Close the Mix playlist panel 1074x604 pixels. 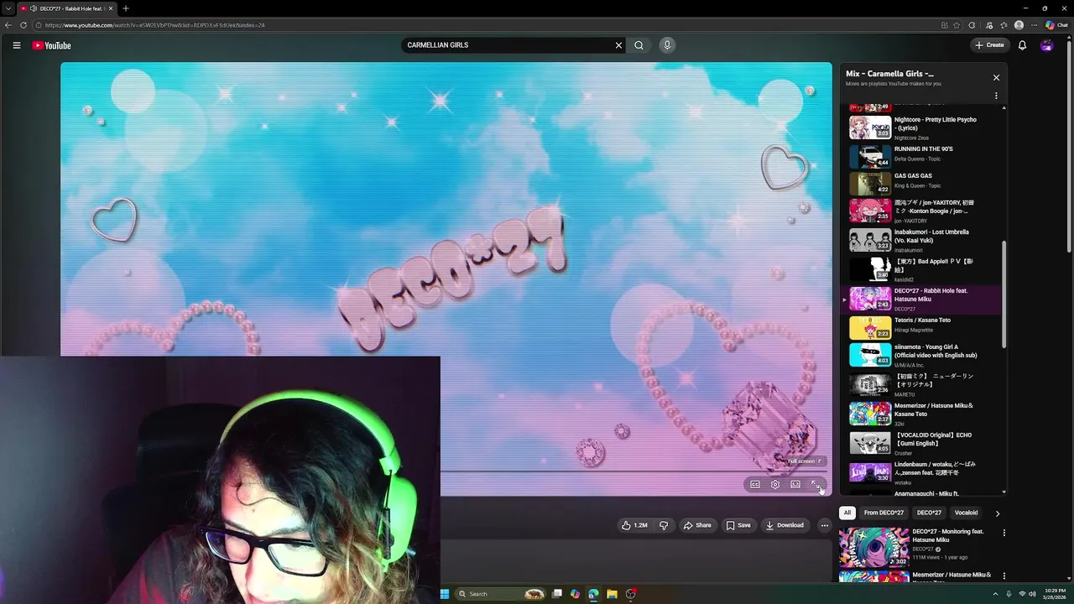[x=996, y=77]
